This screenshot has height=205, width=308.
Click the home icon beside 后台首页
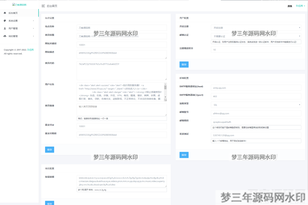(5, 13)
